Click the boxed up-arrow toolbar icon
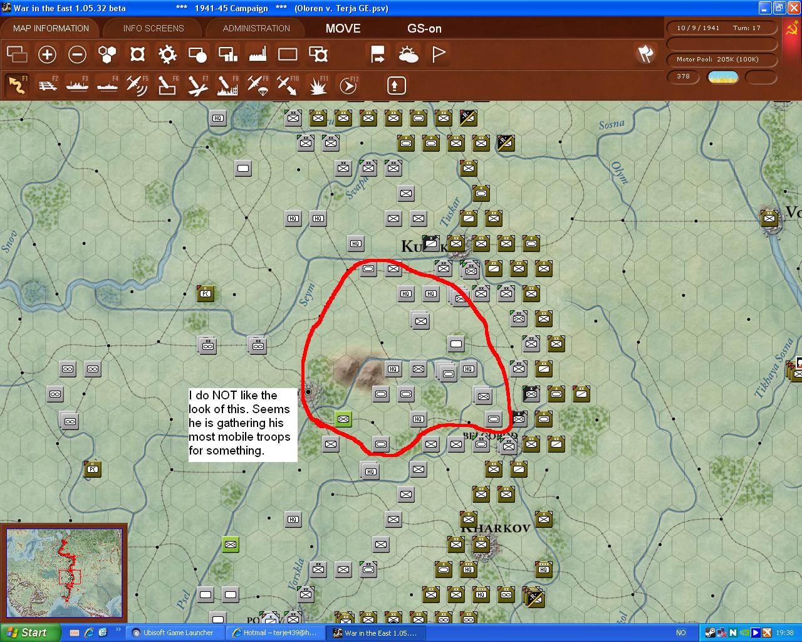Screen dimensions: 802x642 click(x=396, y=85)
